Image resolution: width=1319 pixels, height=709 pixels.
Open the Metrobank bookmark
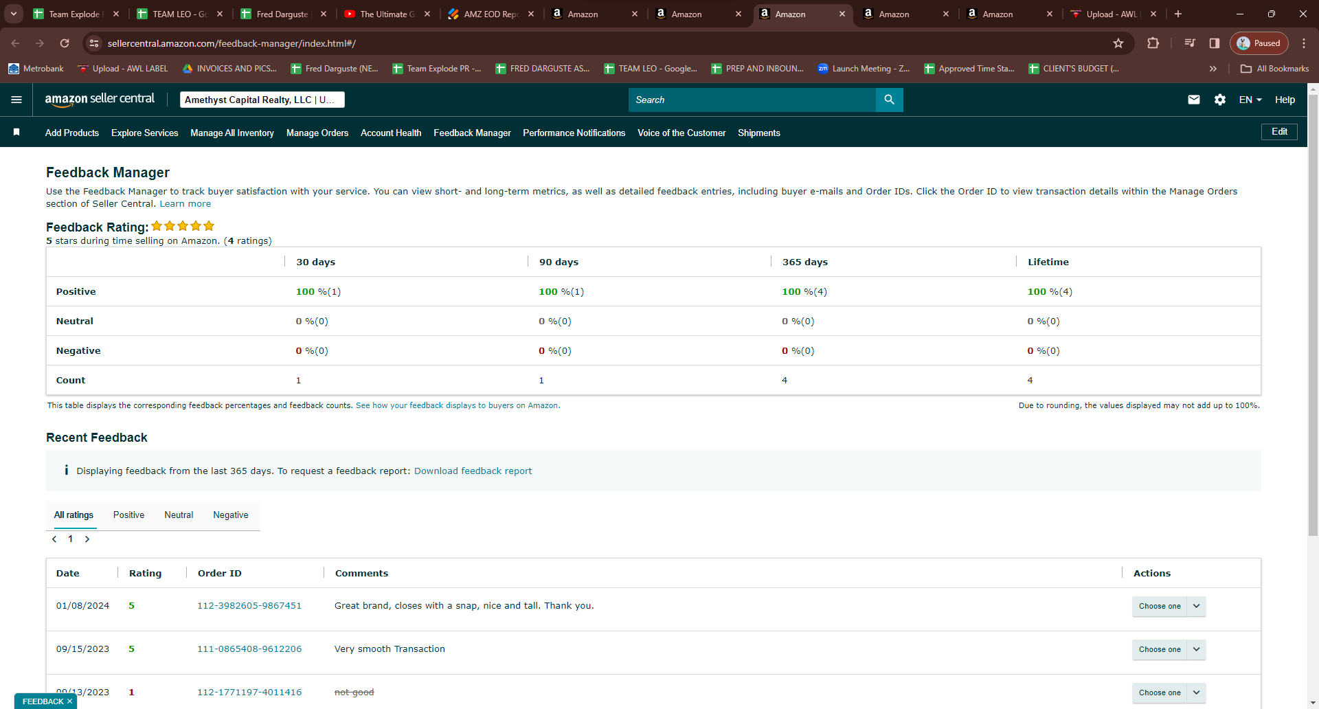36,69
